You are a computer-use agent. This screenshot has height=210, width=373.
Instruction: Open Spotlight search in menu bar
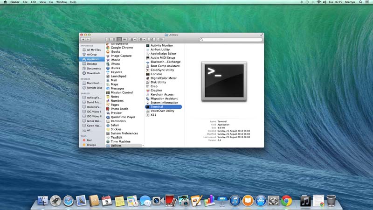[360, 2]
